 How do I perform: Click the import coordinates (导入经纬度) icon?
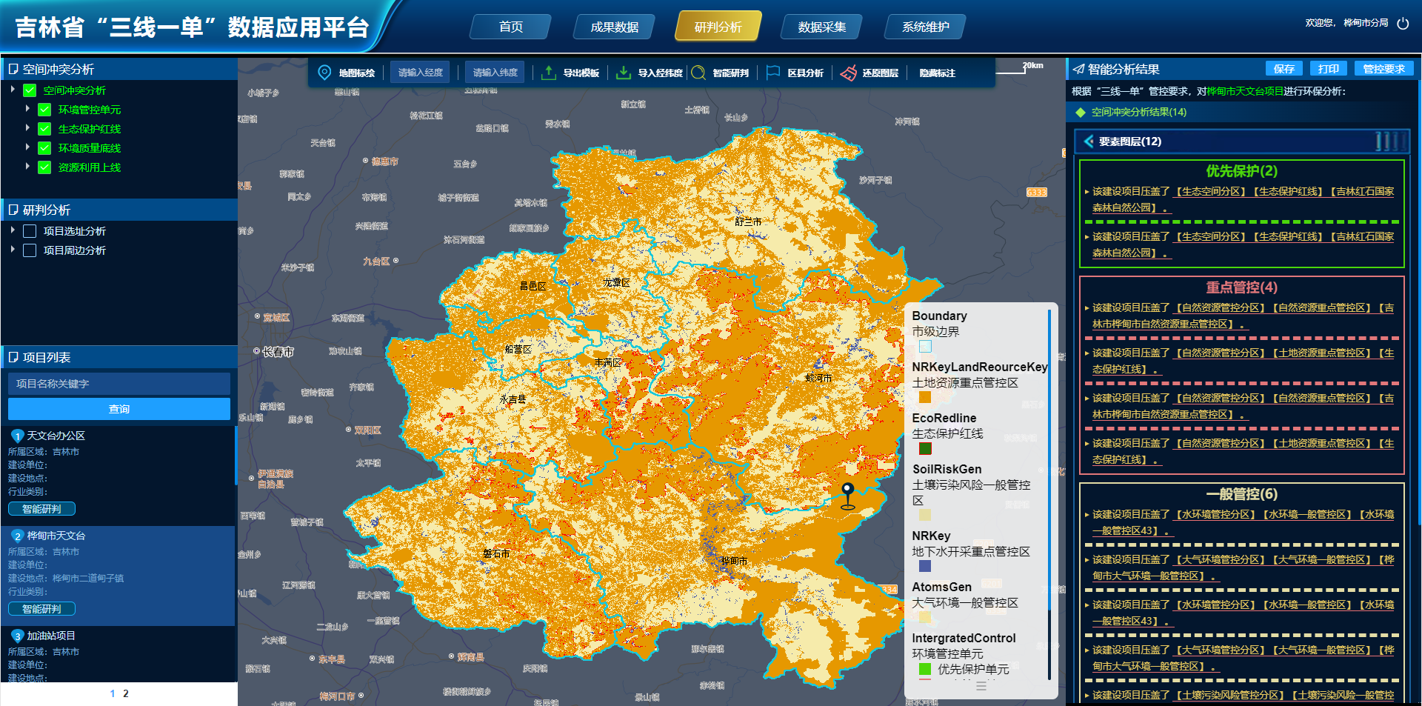pos(624,73)
